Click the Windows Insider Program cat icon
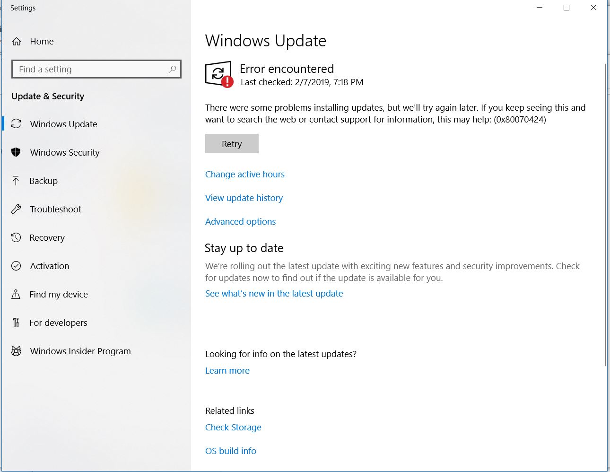Viewport: 610px width, 472px height. pyautogui.click(x=16, y=351)
